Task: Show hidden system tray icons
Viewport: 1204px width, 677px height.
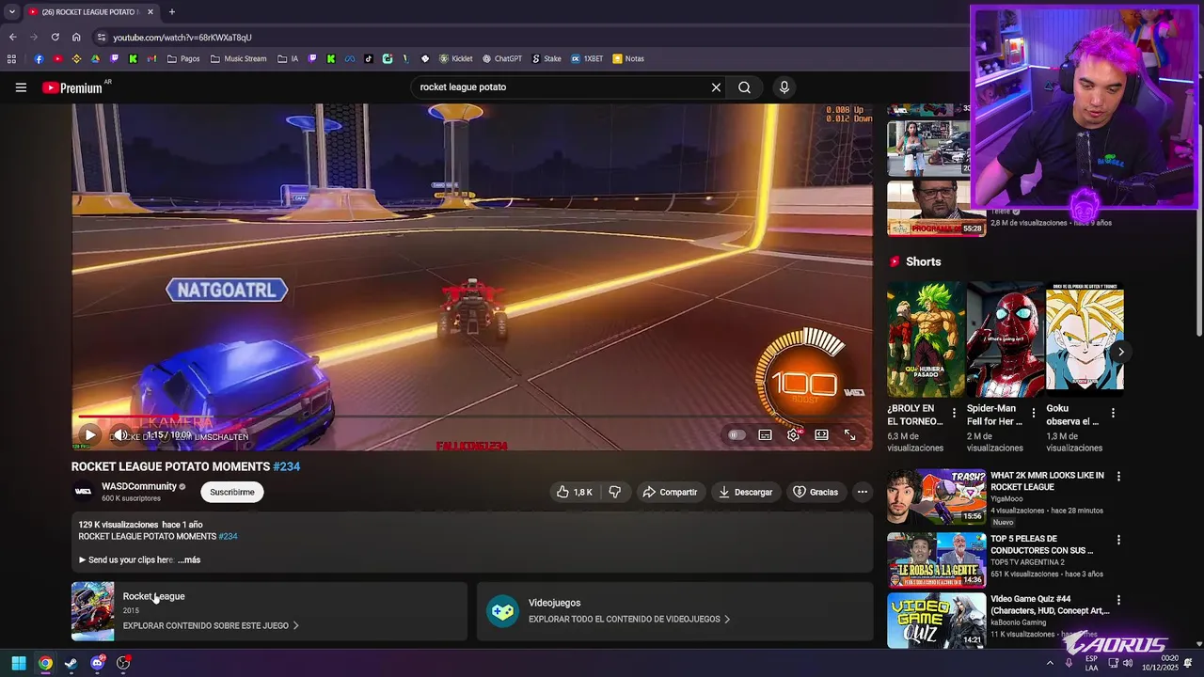Action: click(x=1051, y=663)
